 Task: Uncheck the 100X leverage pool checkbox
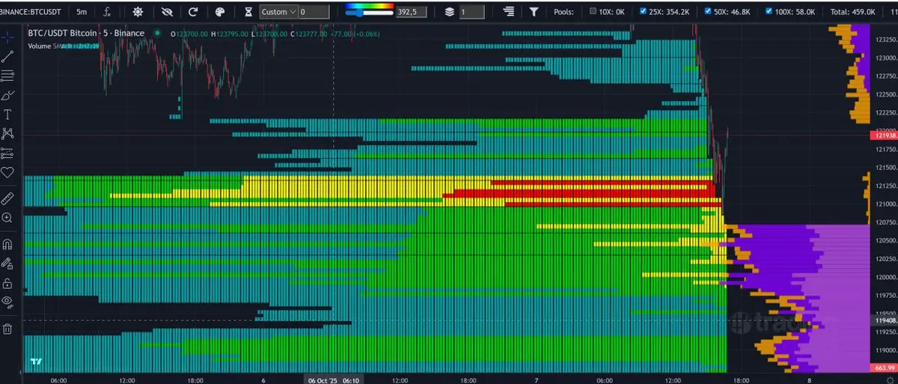(769, 12)
